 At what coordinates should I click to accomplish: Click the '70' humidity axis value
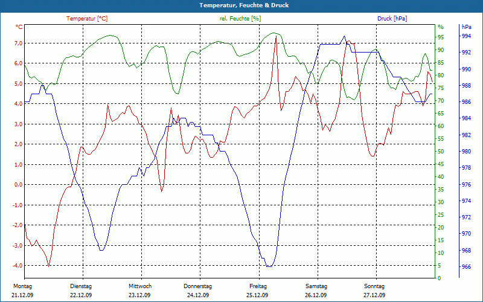tap(441, 101)
